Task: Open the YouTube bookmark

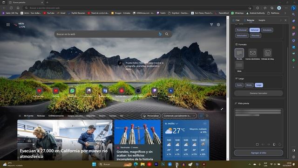Action: [49, 13]
